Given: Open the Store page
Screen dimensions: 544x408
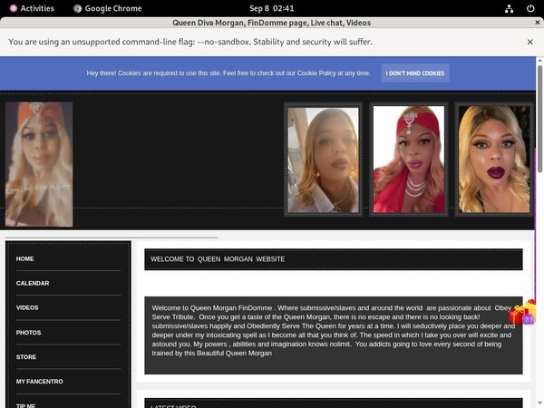Looking at the screenshot, I should 26,357.
